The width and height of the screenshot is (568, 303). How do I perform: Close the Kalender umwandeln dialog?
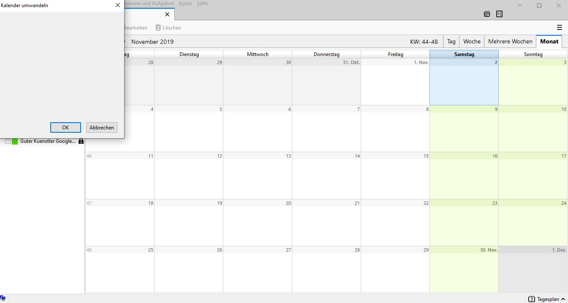pyautogui.click(x=118, y=5)
